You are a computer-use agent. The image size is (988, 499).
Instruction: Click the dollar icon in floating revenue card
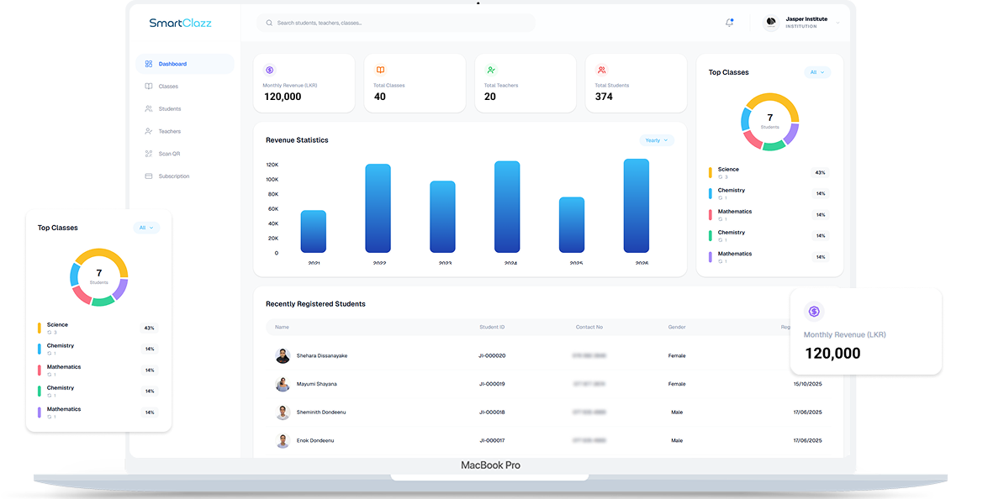pyautogui.click(x=814, y=311)
